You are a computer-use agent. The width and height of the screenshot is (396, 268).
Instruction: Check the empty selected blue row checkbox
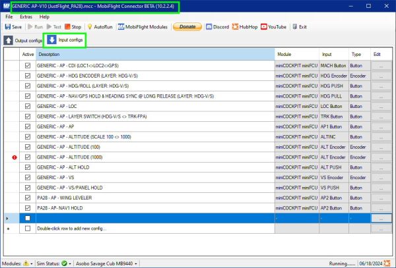pyautogui.click(x=28, y=218)
